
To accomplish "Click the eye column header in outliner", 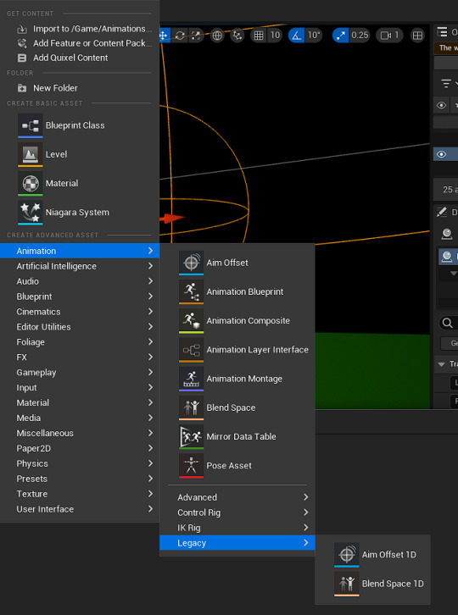I will 442,106.
